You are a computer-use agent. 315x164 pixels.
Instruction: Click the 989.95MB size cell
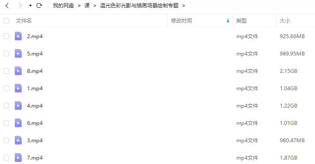click(x=292, y=54)
